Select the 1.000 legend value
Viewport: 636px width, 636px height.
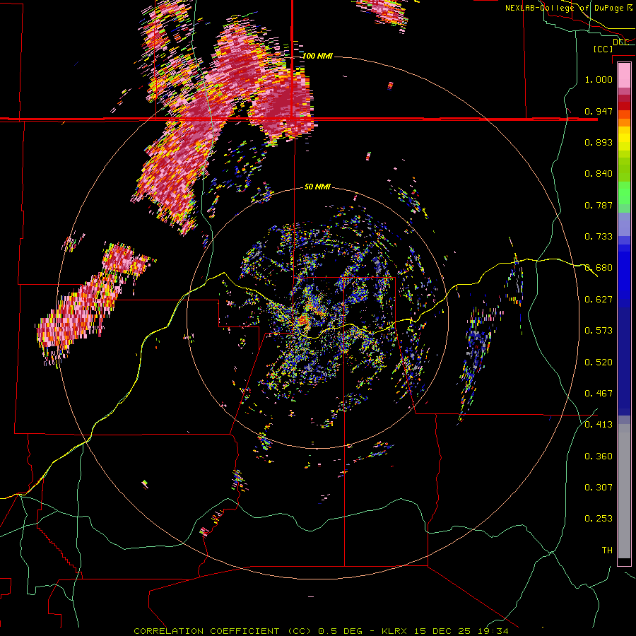[599, 79]
